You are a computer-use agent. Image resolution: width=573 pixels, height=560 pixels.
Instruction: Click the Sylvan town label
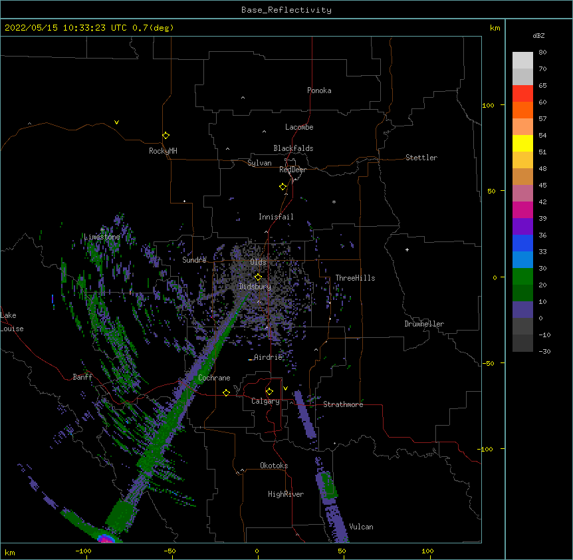tap(259, 163)
